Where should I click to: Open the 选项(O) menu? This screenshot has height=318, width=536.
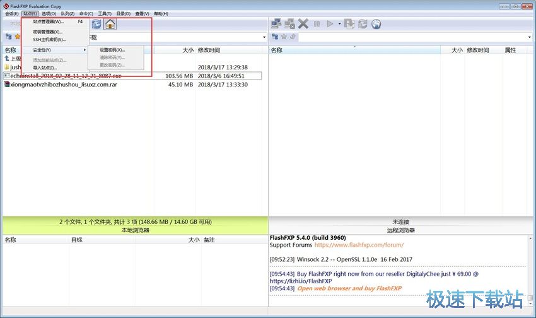coord(49,14)
